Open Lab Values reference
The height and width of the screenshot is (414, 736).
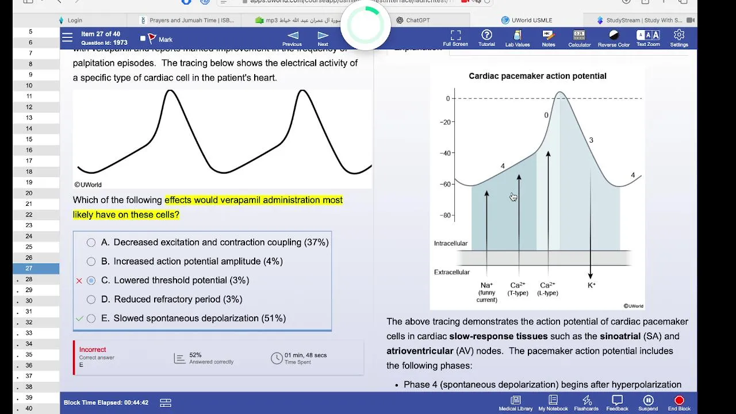pos(517,39)
